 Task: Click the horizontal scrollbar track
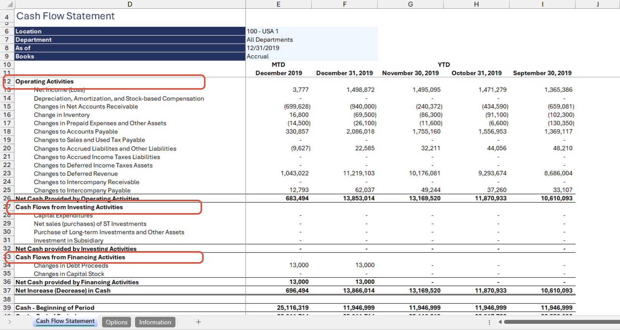562,322
